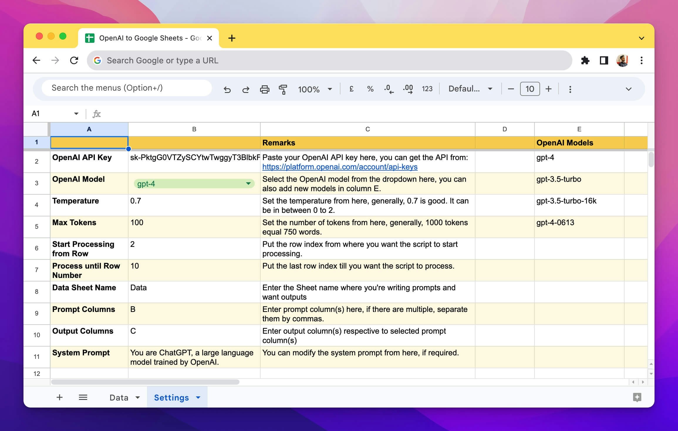The image size is (678, 431).
Task: Click the fx formula icon
Action: tap(97, 114)
